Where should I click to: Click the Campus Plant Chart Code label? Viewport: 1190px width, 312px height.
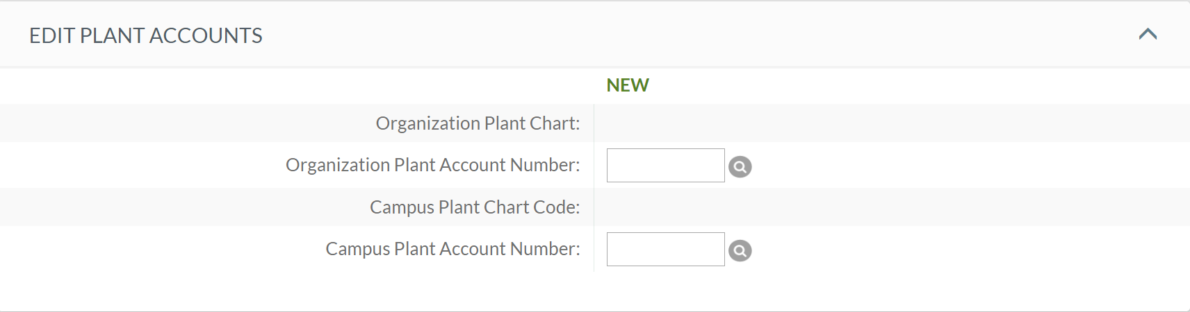475,207
